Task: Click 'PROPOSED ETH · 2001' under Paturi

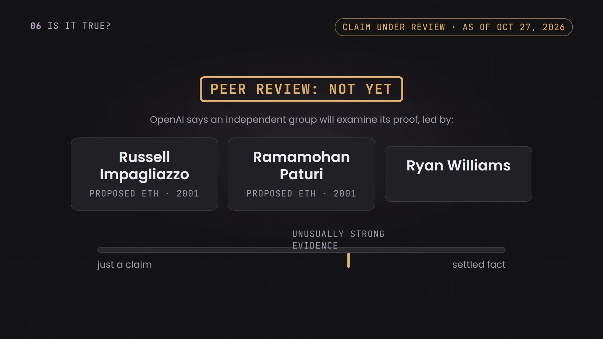Action: pos(301,194)
